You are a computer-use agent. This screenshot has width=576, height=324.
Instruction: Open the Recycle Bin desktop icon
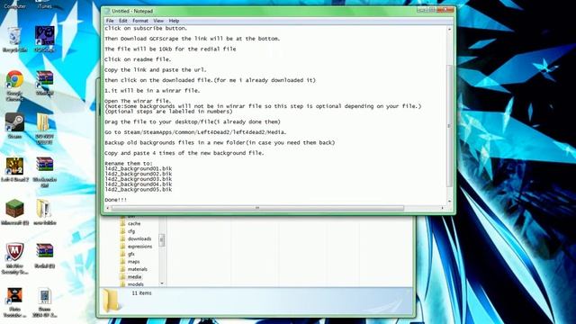[x=14, y=40]
